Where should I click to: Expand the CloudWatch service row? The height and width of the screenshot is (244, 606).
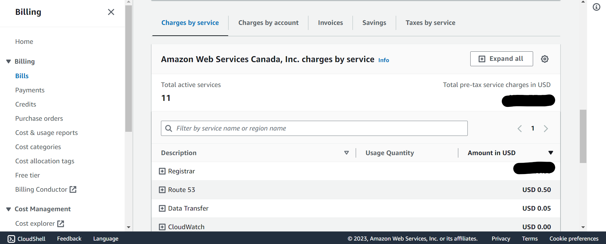162,227
